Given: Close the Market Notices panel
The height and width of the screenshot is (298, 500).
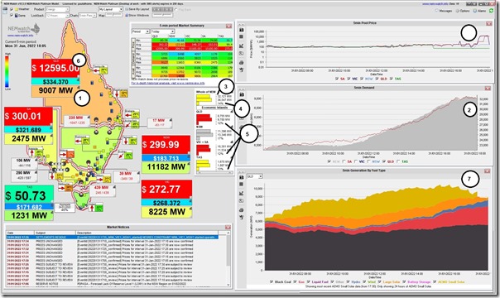Looking at the screenshot, I should click(x=228, y=228).
